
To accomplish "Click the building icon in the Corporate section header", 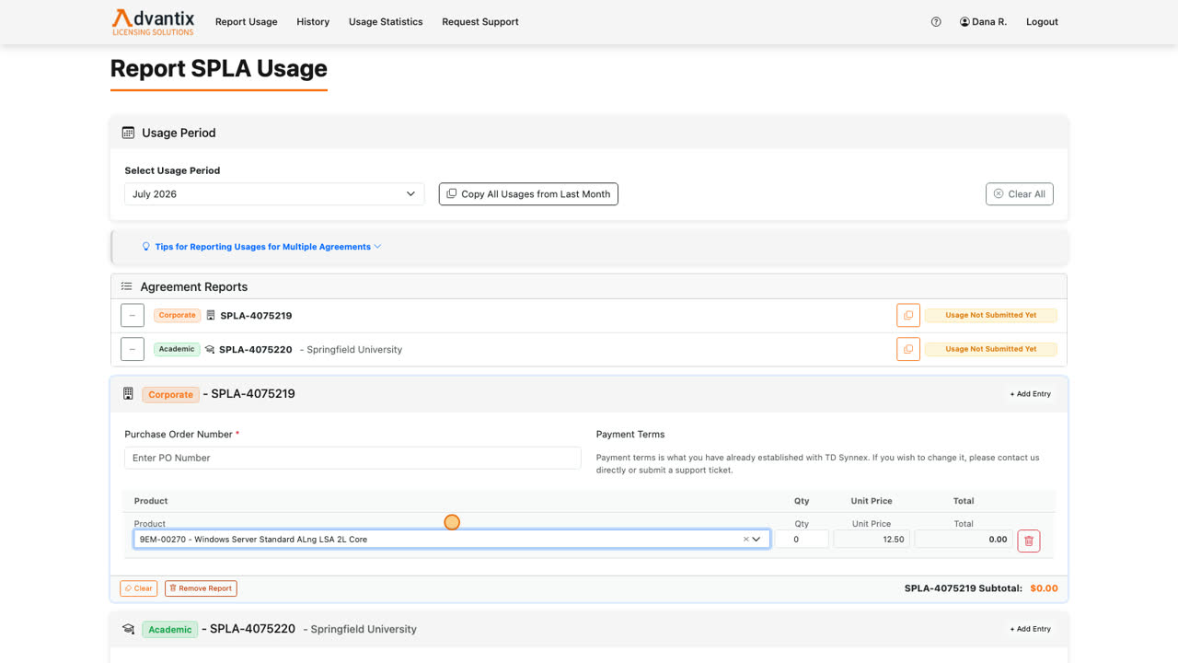I will pos(128,394).
